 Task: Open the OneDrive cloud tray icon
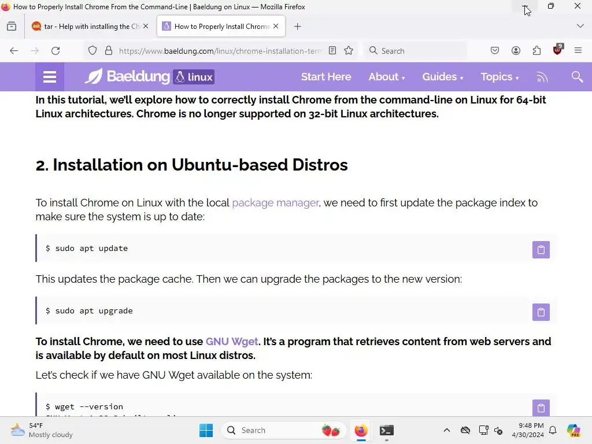(x=465, y=430)
